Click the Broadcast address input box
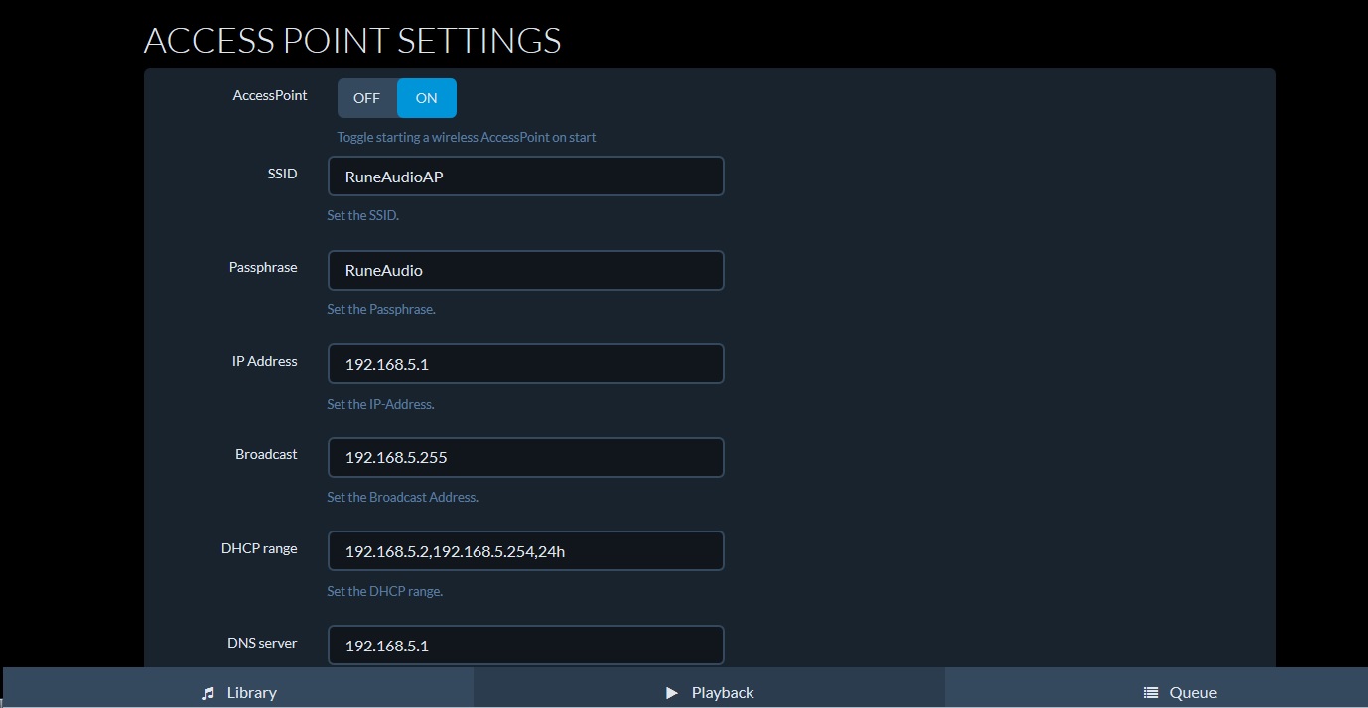This screenshot has height=708, width=1368. tap(525, 458)
